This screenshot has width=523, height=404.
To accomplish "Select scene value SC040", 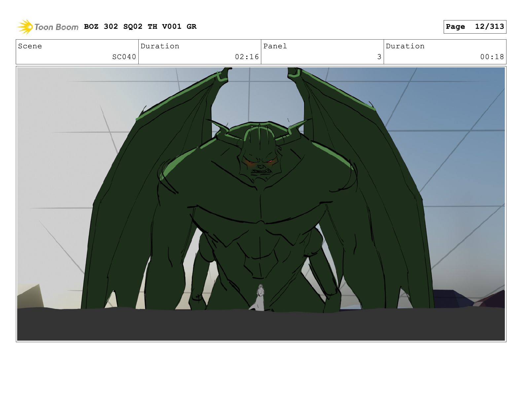I will point(124,57).
